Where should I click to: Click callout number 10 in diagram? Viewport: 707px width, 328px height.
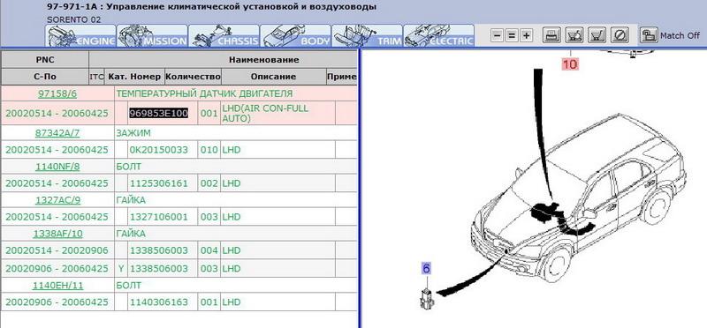click(x=569, y=64)
